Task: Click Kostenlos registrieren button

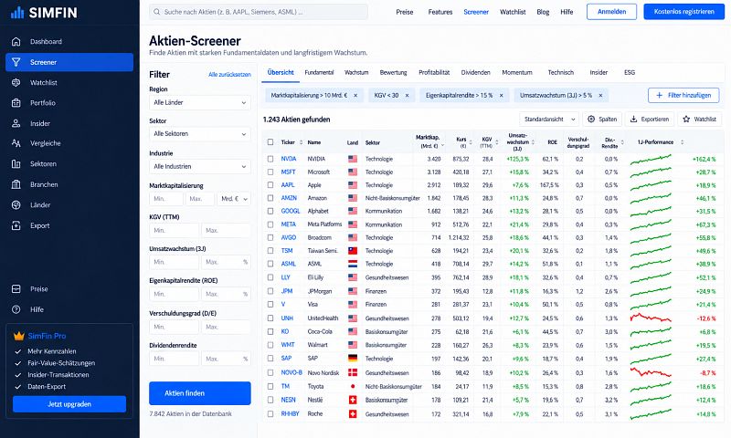Action: 683,12
